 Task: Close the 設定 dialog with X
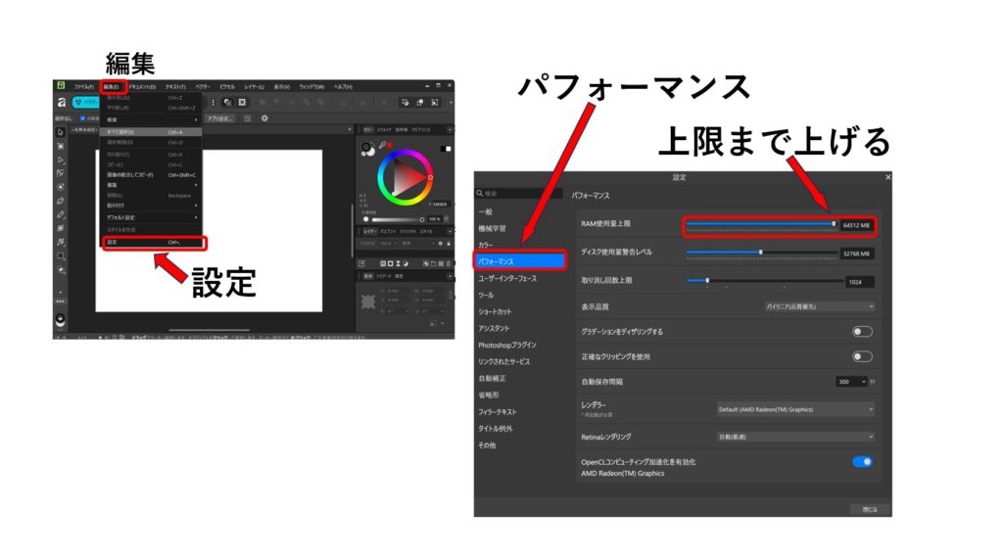[x=887, y=177]
